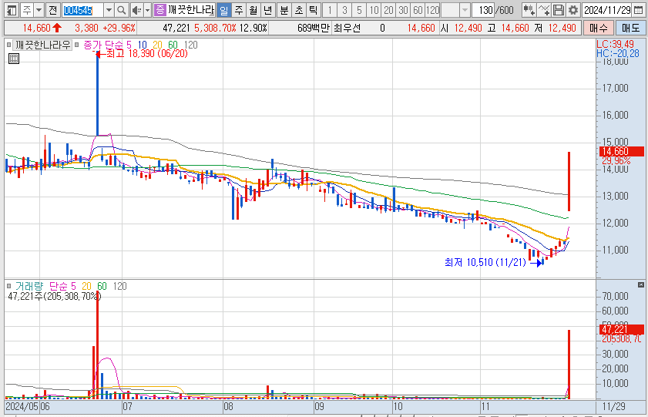Viewport: 648px width, 417px height.
Task: Click the 5,308.70% volume ratio value
Action: tap(215, 28)
